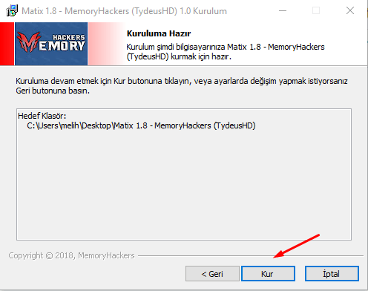Click the 'Kuruluma devam etmek için' instruction text
Image resolution: width=368 pixels, height=291 pixels.
[182, 86]
